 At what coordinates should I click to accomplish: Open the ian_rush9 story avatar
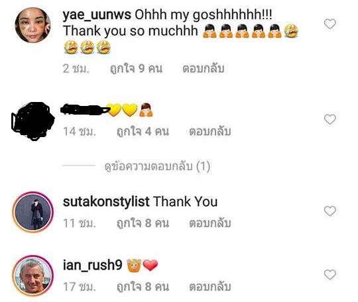[33, 276]
